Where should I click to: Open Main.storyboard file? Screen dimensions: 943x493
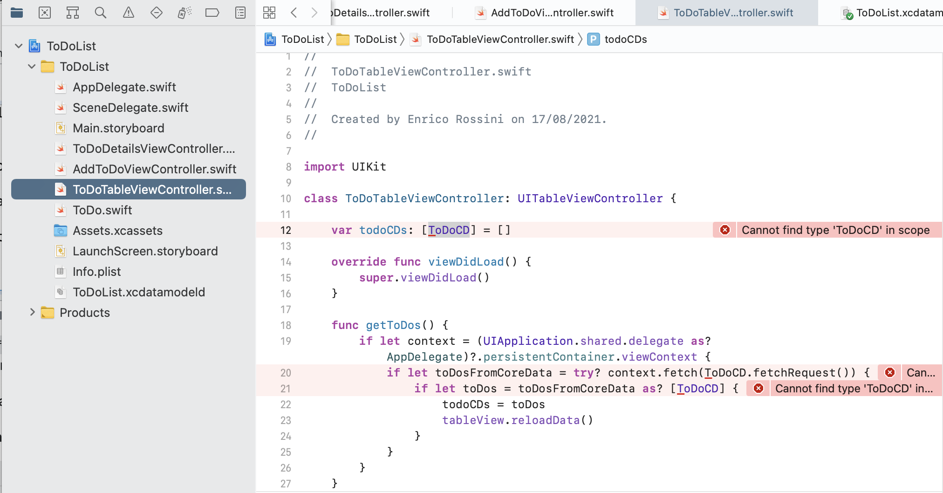click(118, 128)
